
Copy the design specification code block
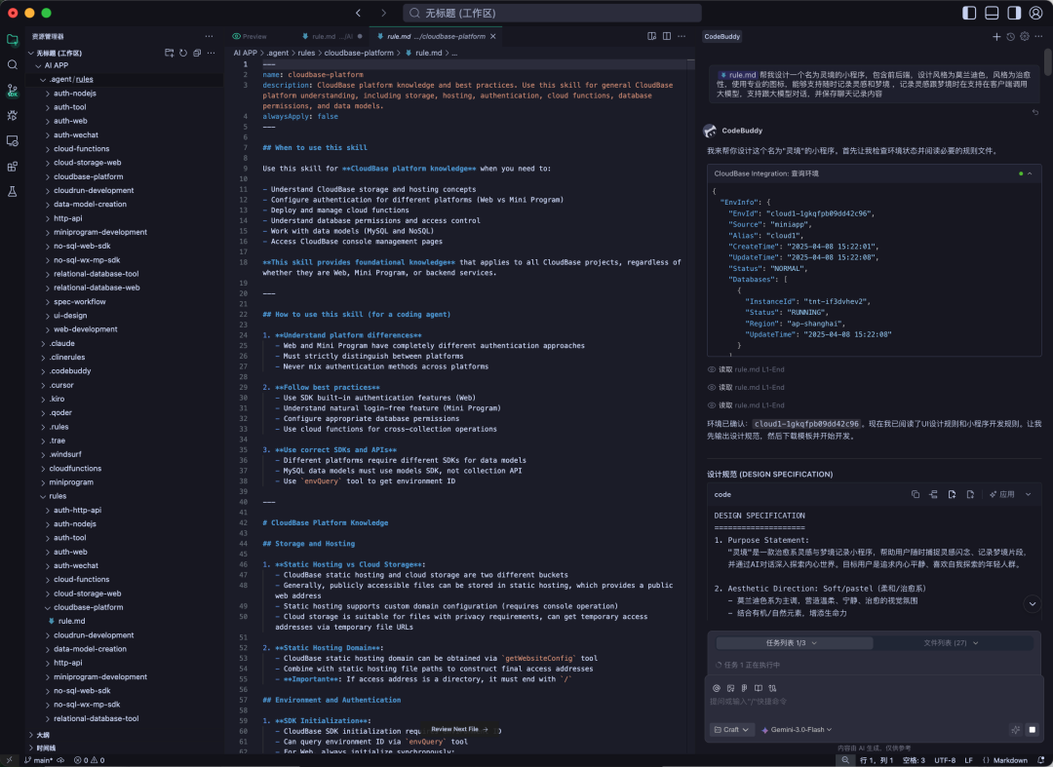(916, 494)
